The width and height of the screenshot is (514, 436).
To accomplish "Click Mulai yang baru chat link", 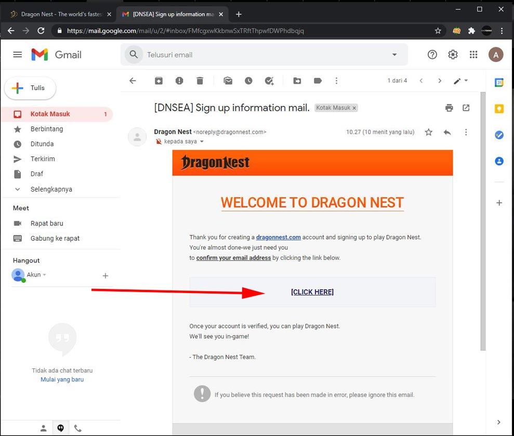I will [62, 379].
